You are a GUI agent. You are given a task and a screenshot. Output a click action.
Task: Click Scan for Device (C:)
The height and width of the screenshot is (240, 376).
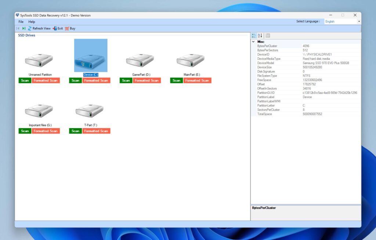[75, 80]
